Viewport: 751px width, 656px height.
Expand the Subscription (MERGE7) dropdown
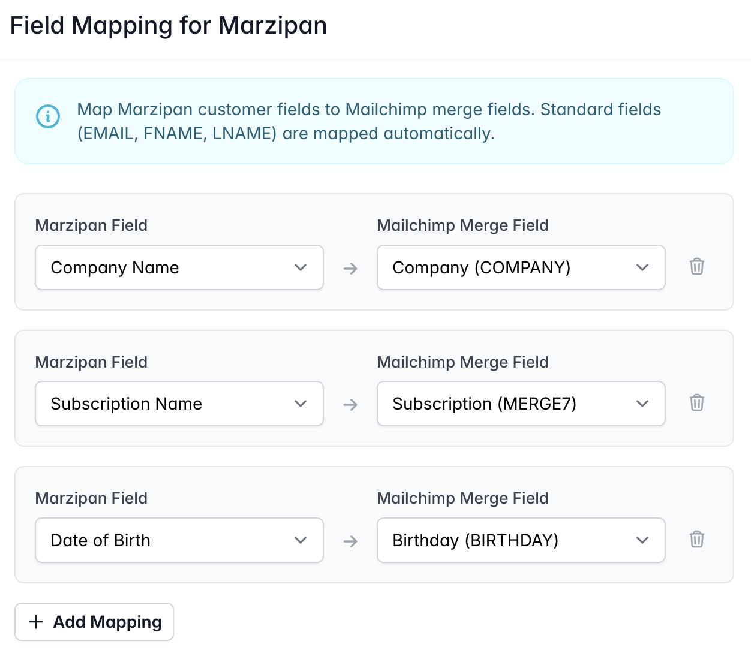click(521, 404)
